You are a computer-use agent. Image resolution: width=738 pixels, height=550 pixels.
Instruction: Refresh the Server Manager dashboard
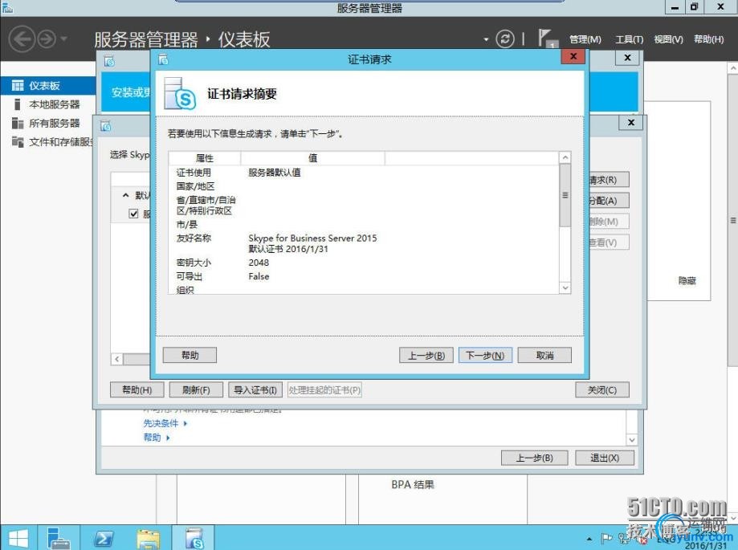click(x=505, y=39)
